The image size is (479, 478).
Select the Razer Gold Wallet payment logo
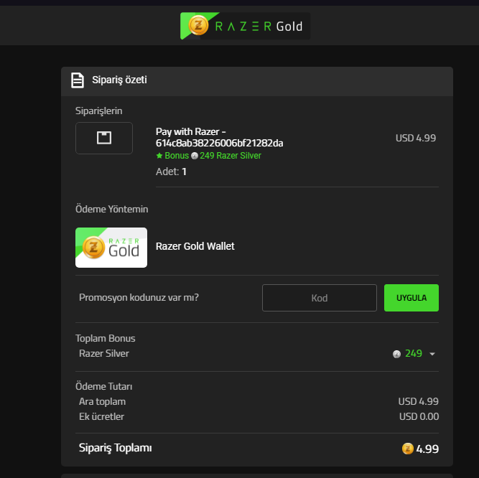pyautogui.click(x=111, y=248)
